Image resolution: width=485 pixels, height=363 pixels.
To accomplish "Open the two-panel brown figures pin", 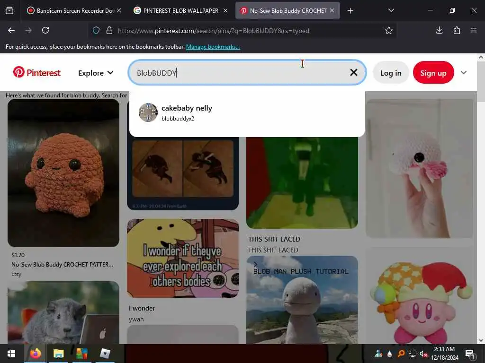I will (182, 173).
